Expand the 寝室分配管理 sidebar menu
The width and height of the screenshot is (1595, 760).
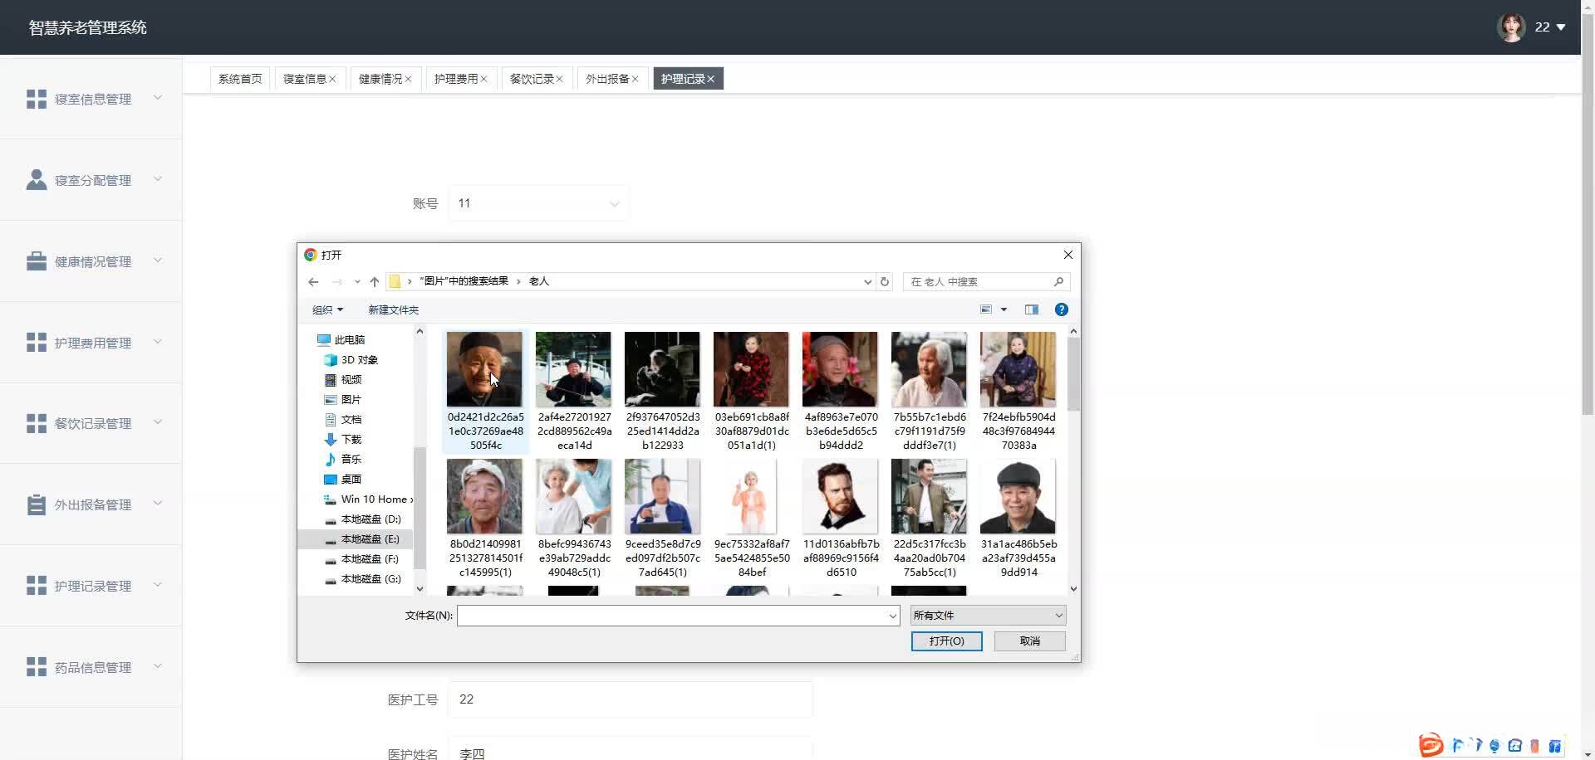coord(91,180)
